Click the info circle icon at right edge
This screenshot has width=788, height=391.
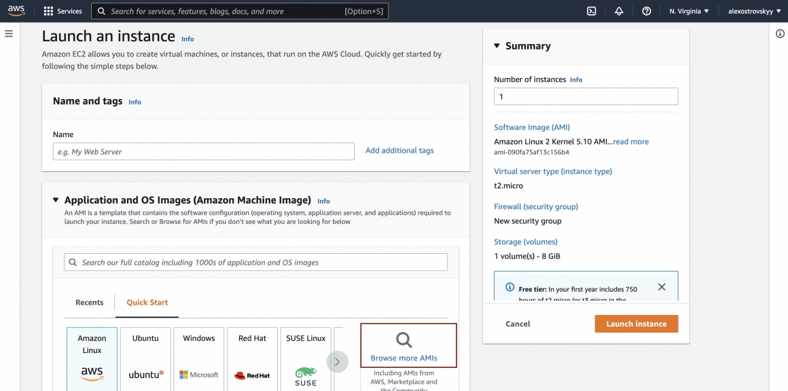tap(780, 34)
